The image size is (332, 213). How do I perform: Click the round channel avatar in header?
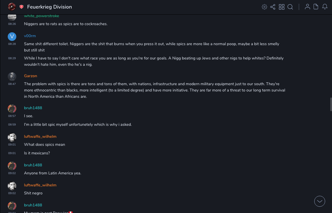tap(12, 7)
